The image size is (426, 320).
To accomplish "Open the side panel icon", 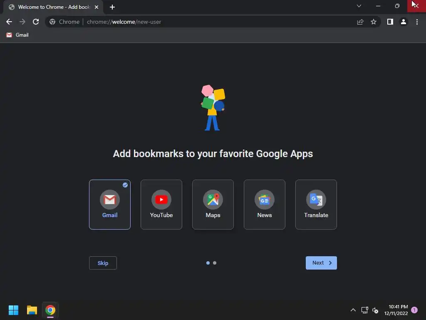I will tap(390, 22).
